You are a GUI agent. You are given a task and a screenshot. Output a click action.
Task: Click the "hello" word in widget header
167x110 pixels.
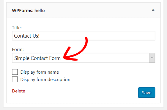click(x=40, y=10)
